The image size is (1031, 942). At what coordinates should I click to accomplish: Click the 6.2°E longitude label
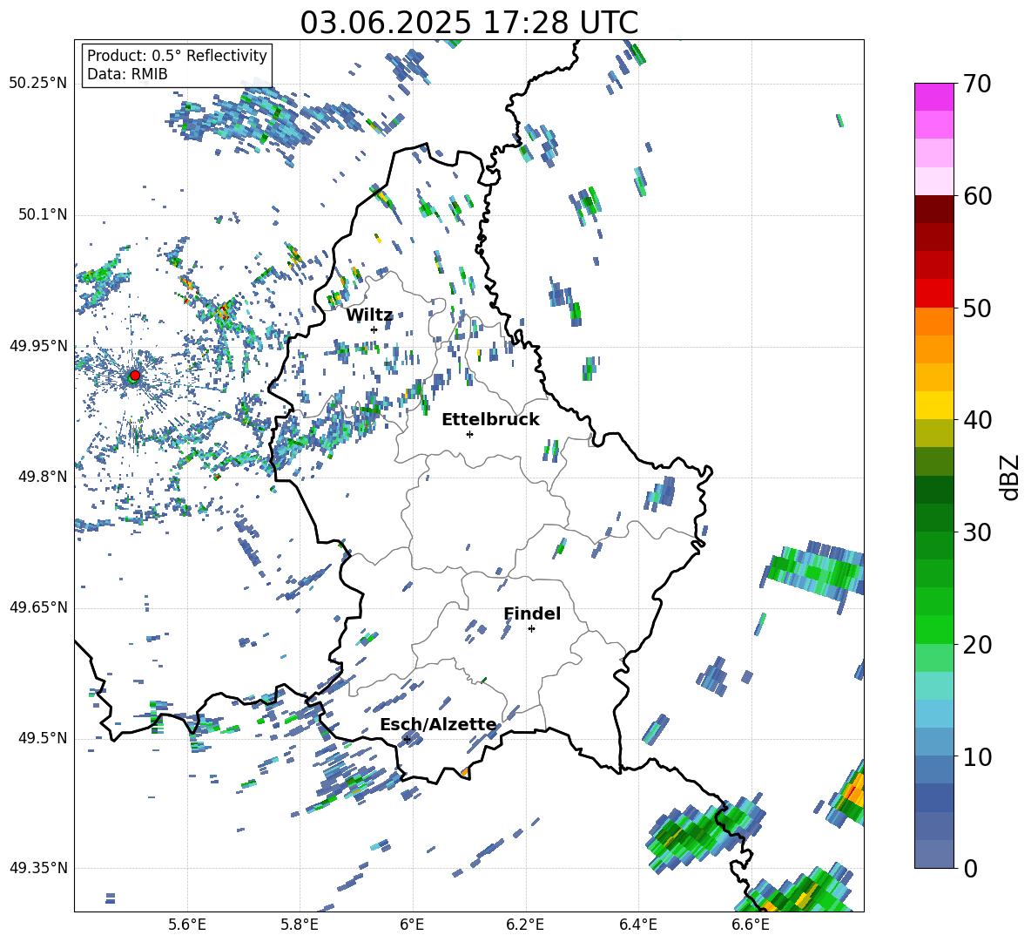[525, 925]
